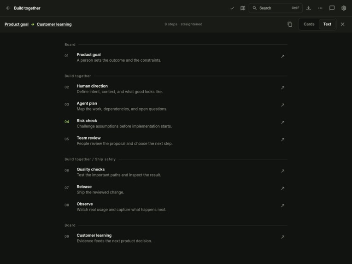This screenshot has width=352, height=264.
Task: Open arrow for Release step
Action: (282, 188)
